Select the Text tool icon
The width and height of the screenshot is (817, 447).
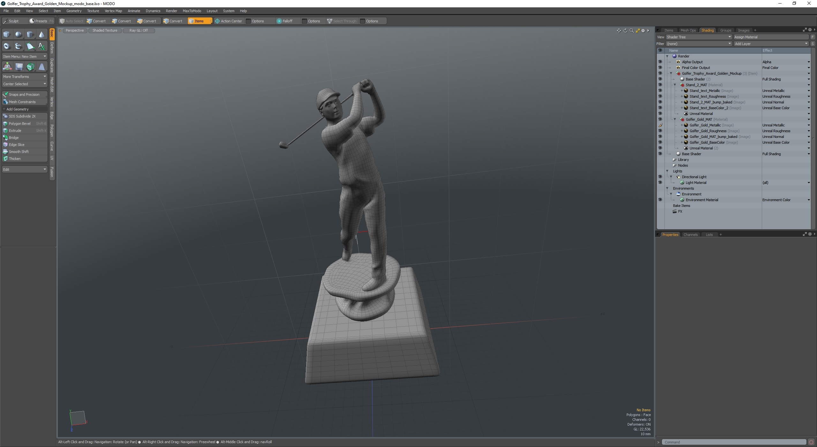point(41,46)
